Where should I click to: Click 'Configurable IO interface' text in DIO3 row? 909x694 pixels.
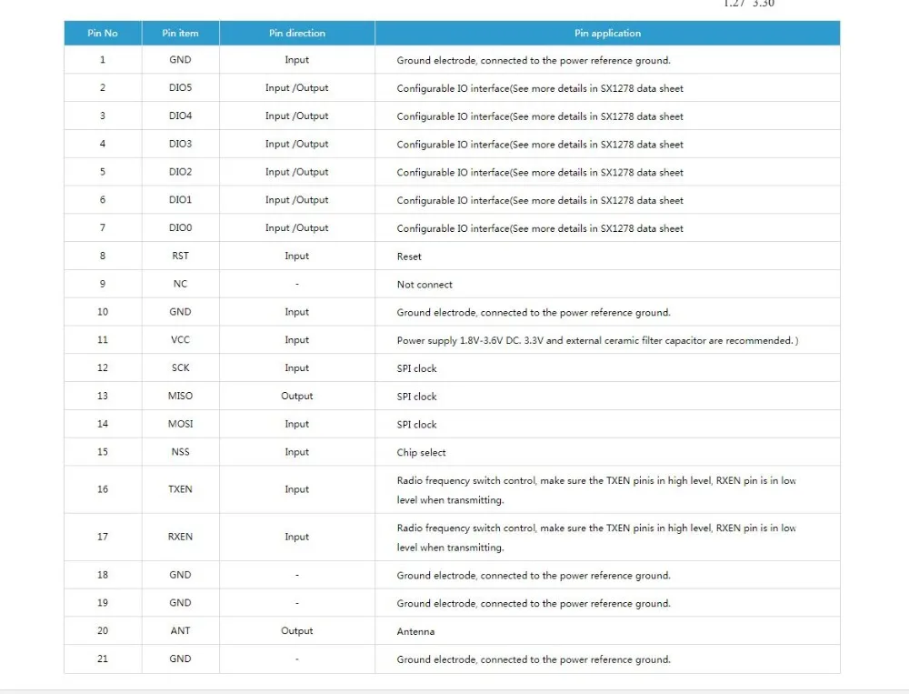pyautogui.click(x=540, y=145)
